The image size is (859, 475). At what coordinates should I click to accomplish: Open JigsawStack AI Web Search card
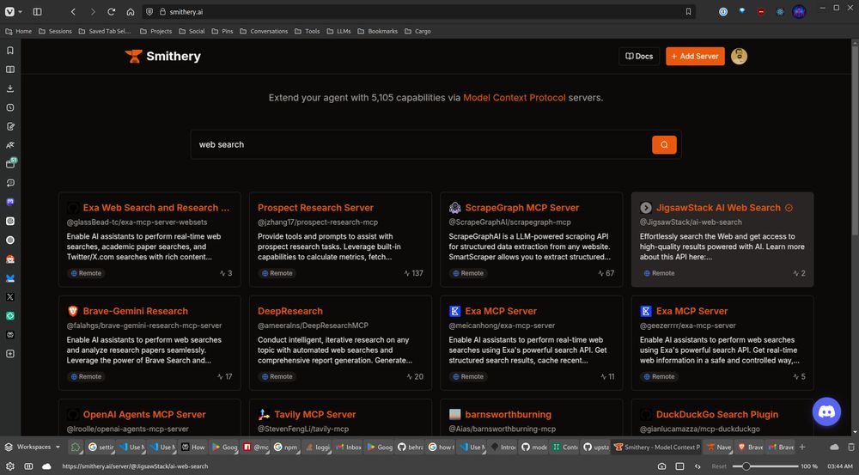tap(722, 240)
